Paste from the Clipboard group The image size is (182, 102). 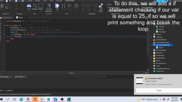pyautogui.click(x=2, y=7)
